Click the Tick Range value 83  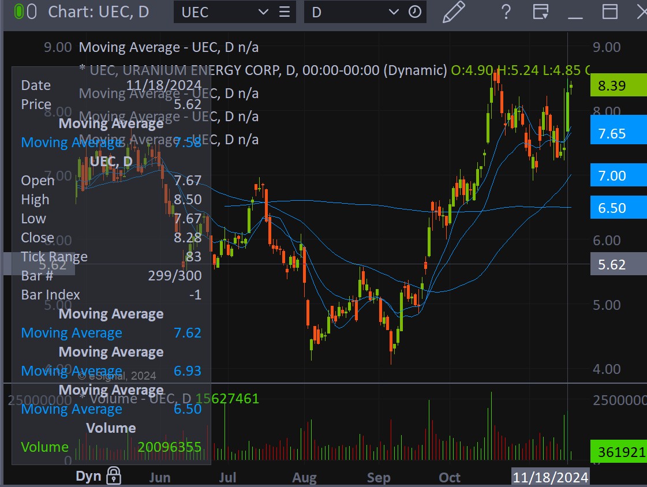(x=193, y=257)
